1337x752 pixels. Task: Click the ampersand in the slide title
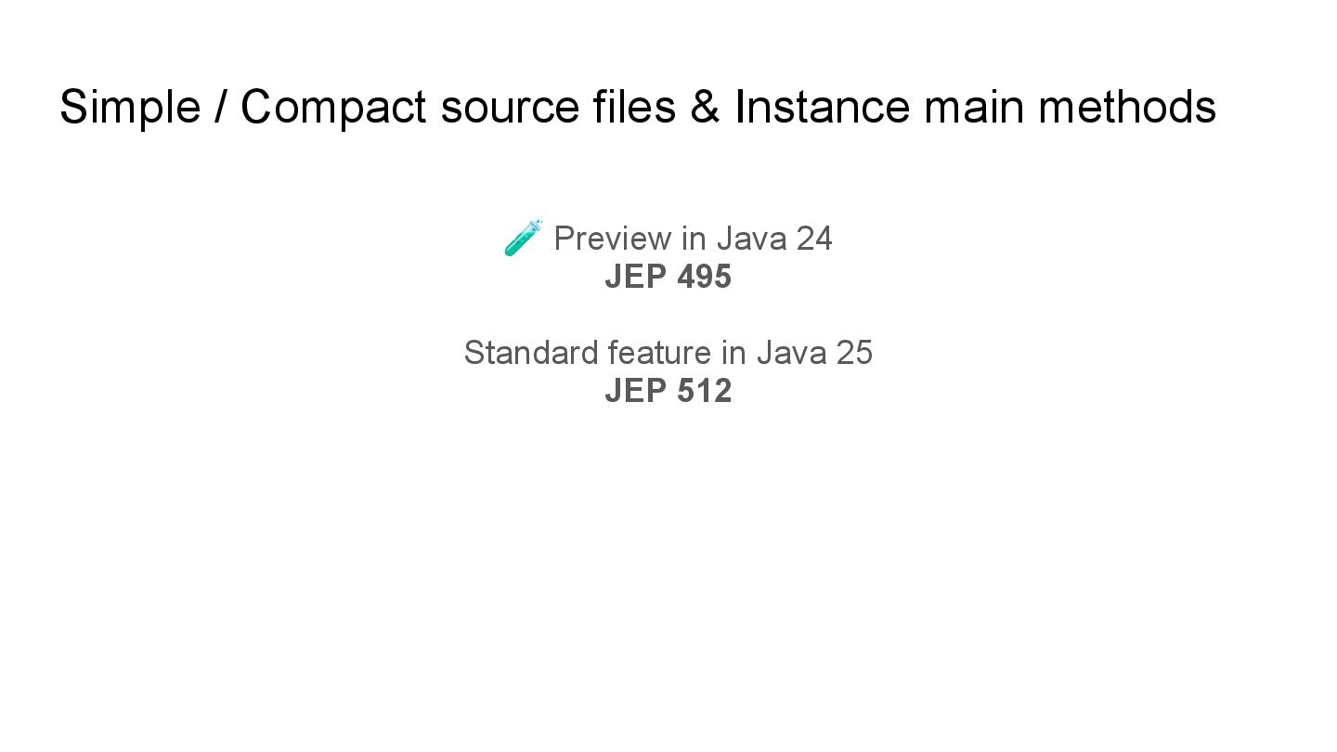705,107
